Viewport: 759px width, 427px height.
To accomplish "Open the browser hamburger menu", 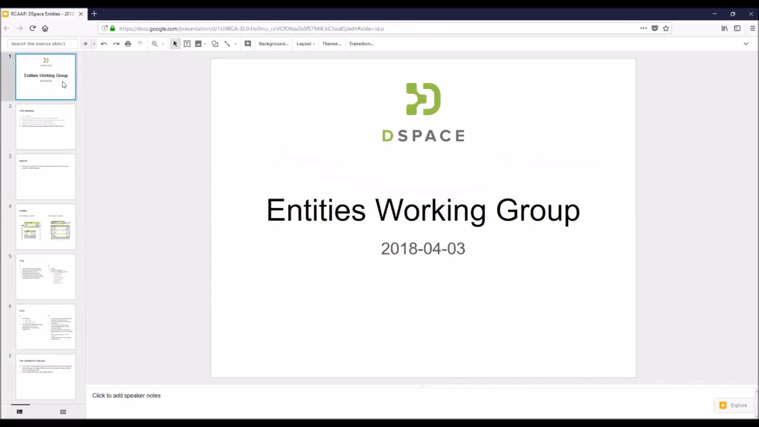I will [753, 28].
